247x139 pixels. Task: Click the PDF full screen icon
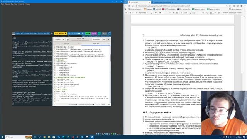tap(215, 13)
